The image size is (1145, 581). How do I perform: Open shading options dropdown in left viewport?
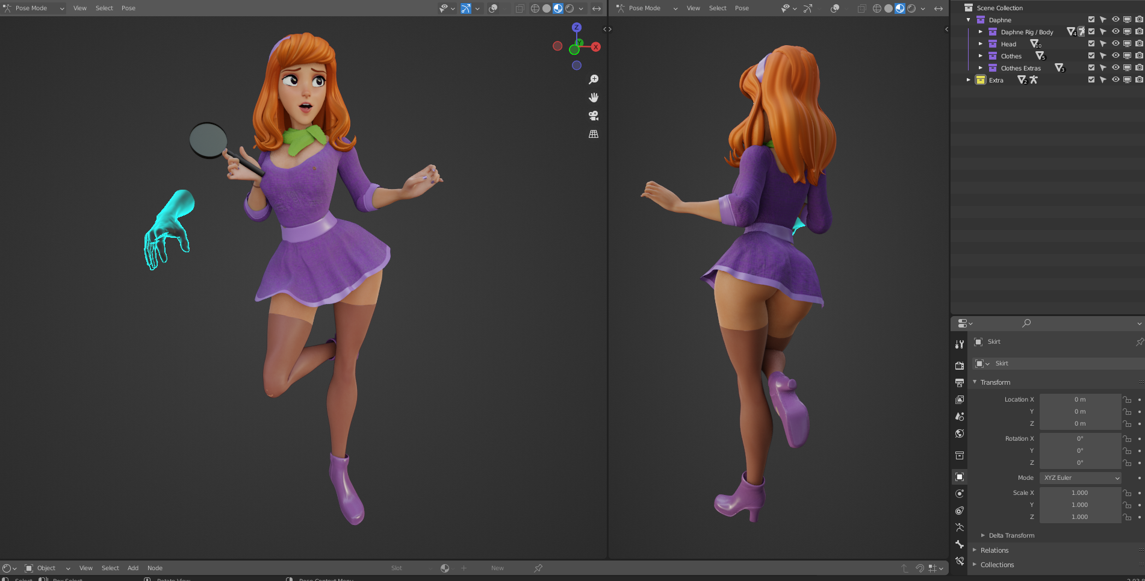[x=581, y=8]
